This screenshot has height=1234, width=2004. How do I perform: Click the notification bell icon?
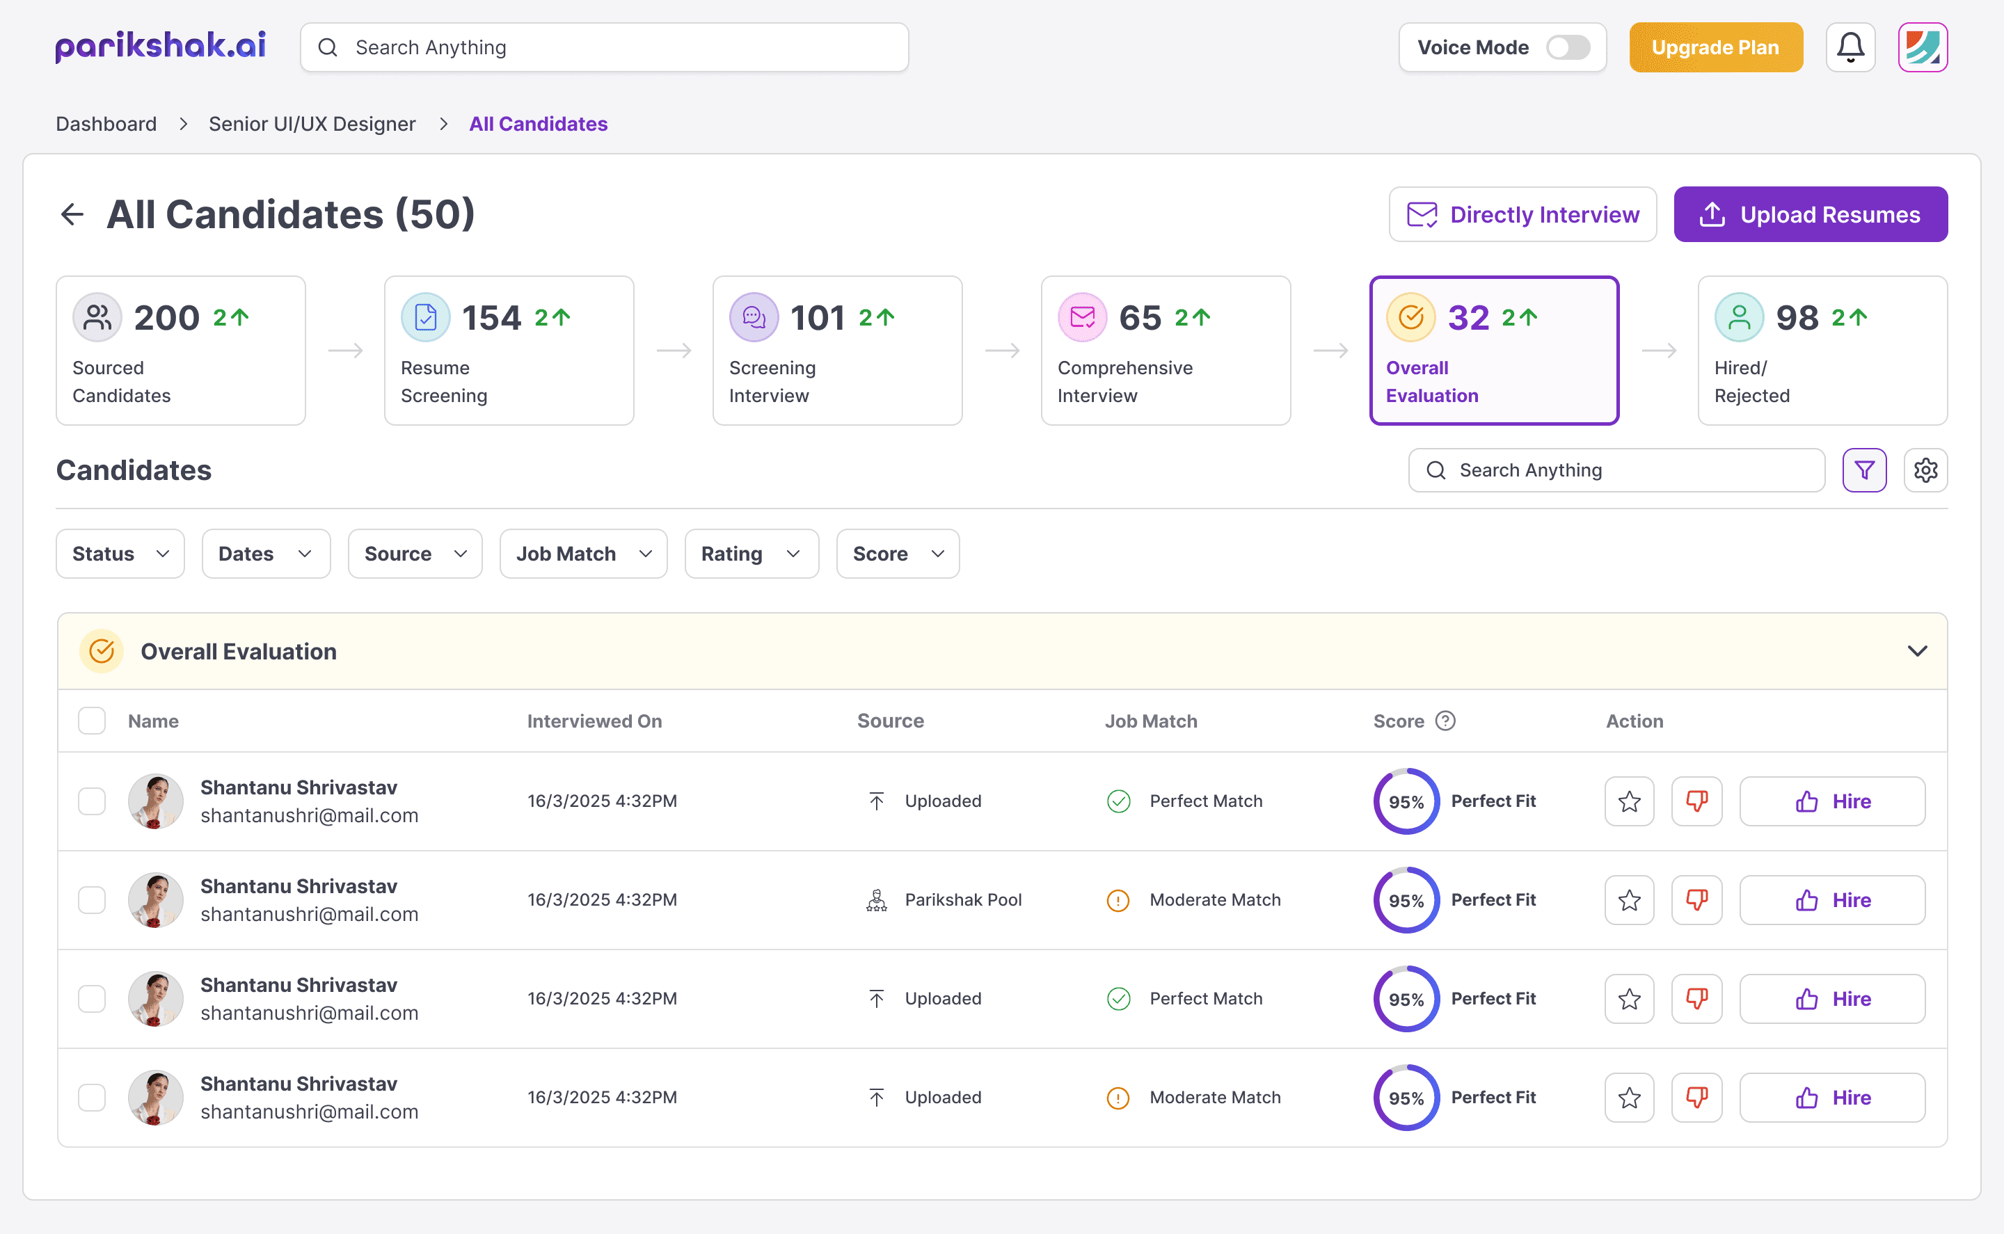pyautogui.click(x=1850, y=47)
